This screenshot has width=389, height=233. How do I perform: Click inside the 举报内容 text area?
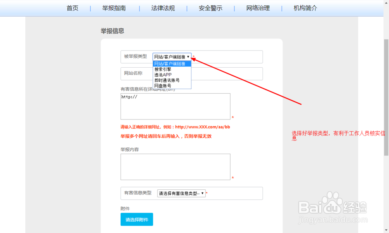click(x=175, y=166)
